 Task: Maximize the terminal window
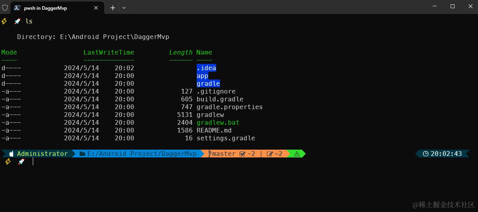[x=453, y=7]
